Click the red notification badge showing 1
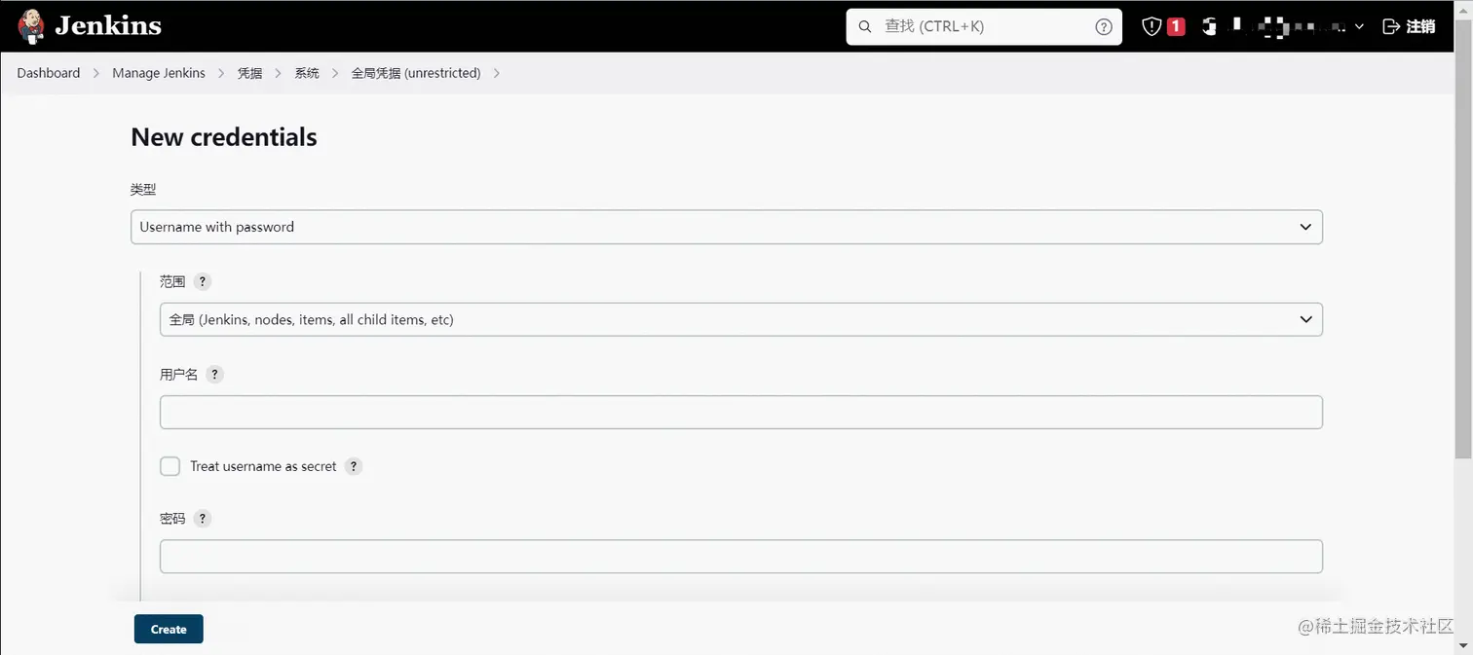The height and width of the screenshot is (655, 1473). click(x=1176, y=27)
